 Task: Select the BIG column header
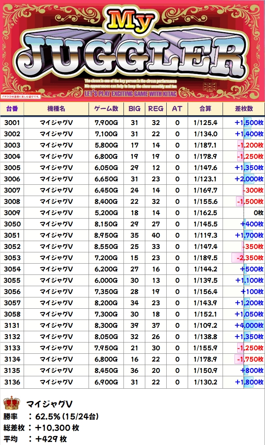point(134,109)
